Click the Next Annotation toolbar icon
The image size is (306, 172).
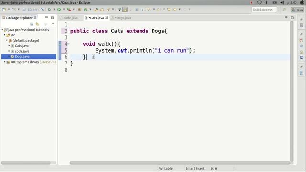click(x=149, y=10)
